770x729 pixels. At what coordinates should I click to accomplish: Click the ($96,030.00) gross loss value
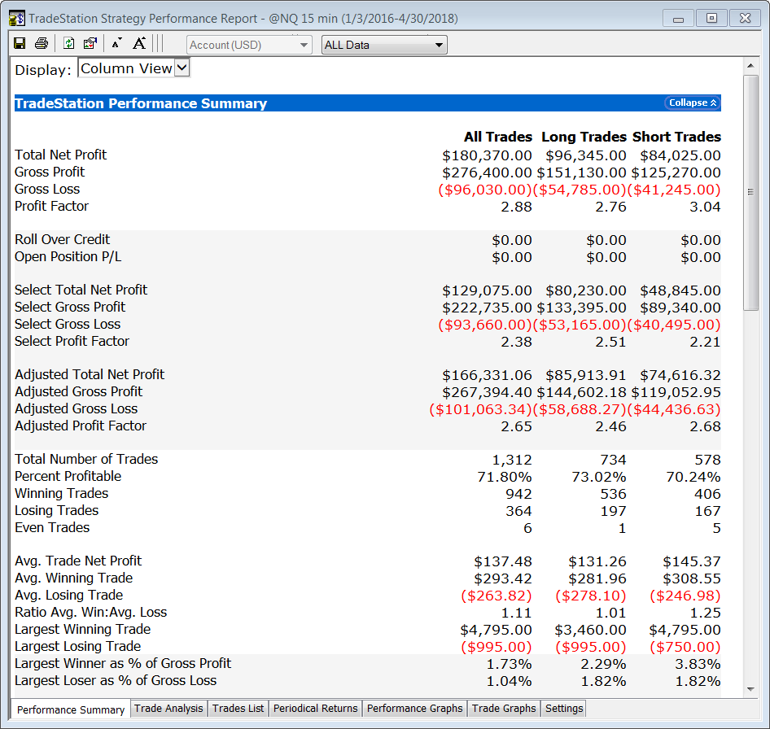click(x=485, y=190)
